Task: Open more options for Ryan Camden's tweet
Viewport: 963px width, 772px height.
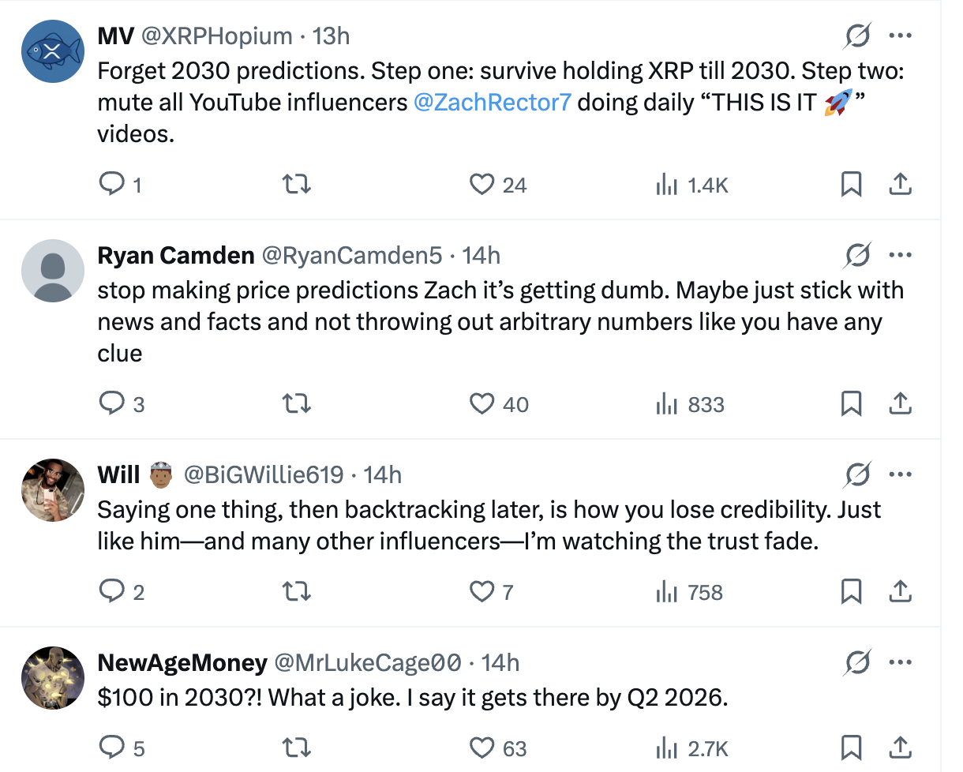Action: click(900, 254)
